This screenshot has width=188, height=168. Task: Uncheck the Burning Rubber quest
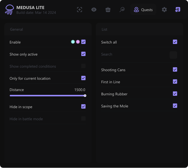pos(175,94)
